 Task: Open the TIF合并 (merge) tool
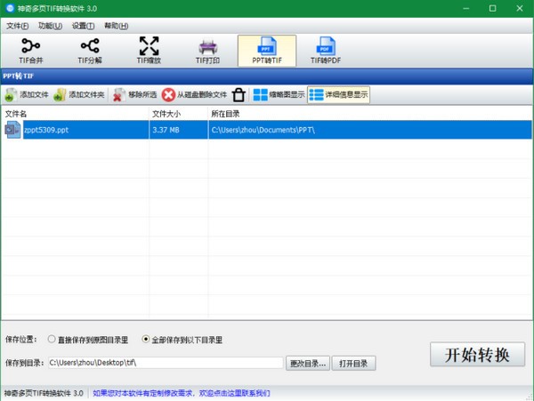point(31,51)
